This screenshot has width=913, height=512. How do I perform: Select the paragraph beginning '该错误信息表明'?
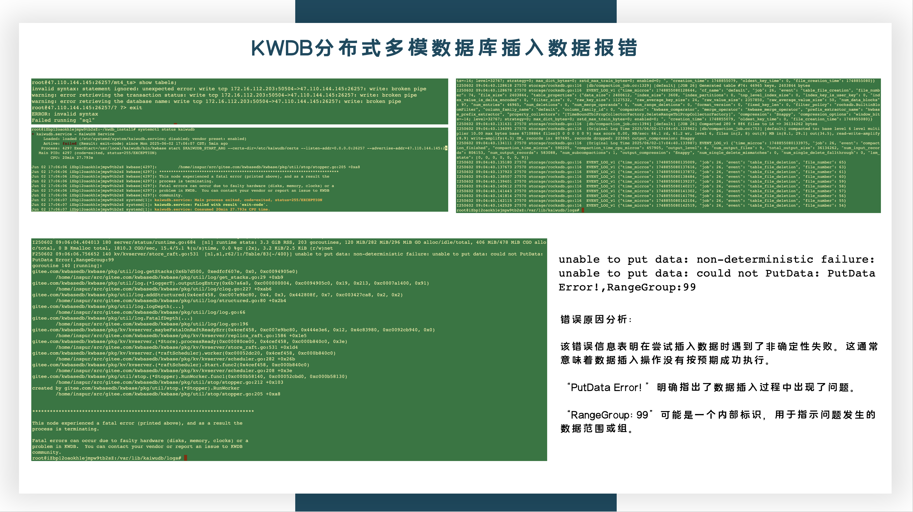click(719, 353)
